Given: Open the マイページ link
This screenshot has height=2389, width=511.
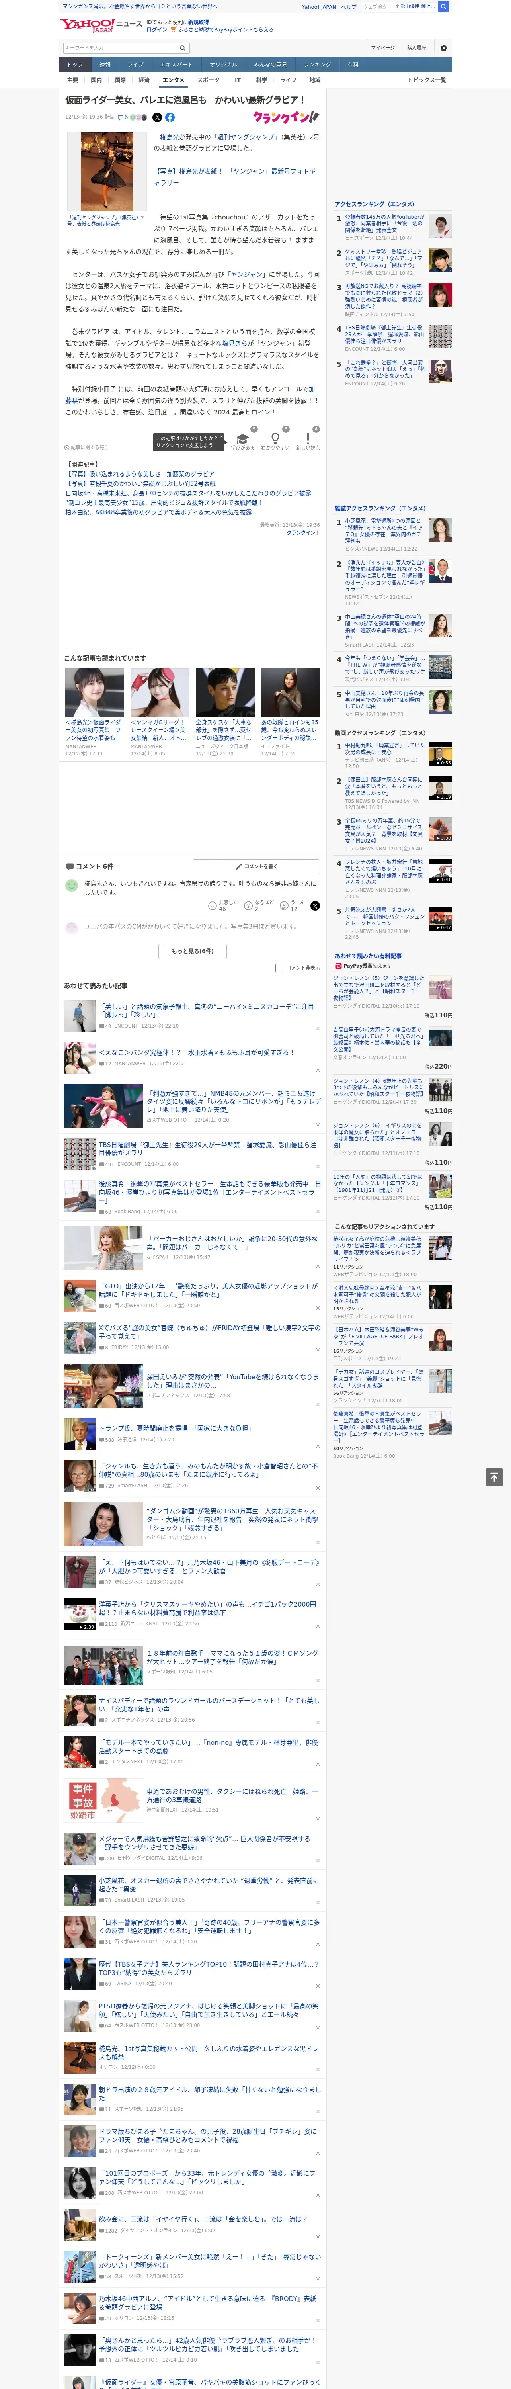Looking at the screenshot, I should pyautogui.click(x=383, y=48).
